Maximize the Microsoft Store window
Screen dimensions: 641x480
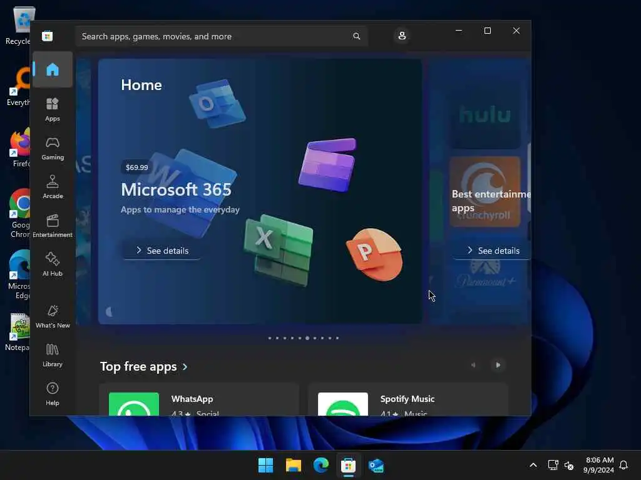point(487,31)
